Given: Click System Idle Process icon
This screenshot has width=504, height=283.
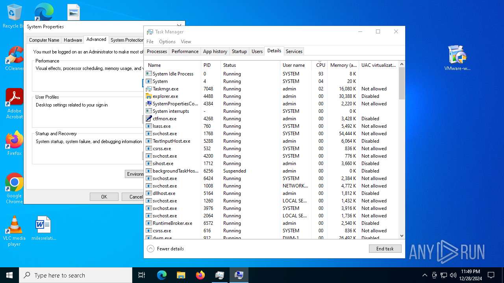Looking at the screenshot, I should 149,74.
